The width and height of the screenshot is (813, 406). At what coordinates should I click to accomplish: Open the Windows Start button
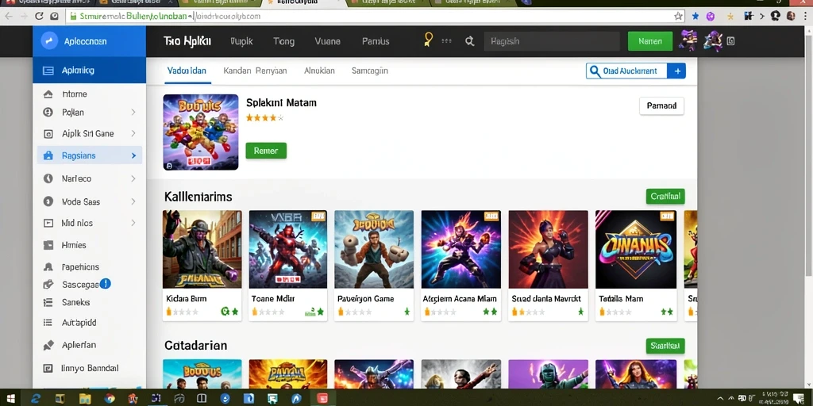point(10,399)
